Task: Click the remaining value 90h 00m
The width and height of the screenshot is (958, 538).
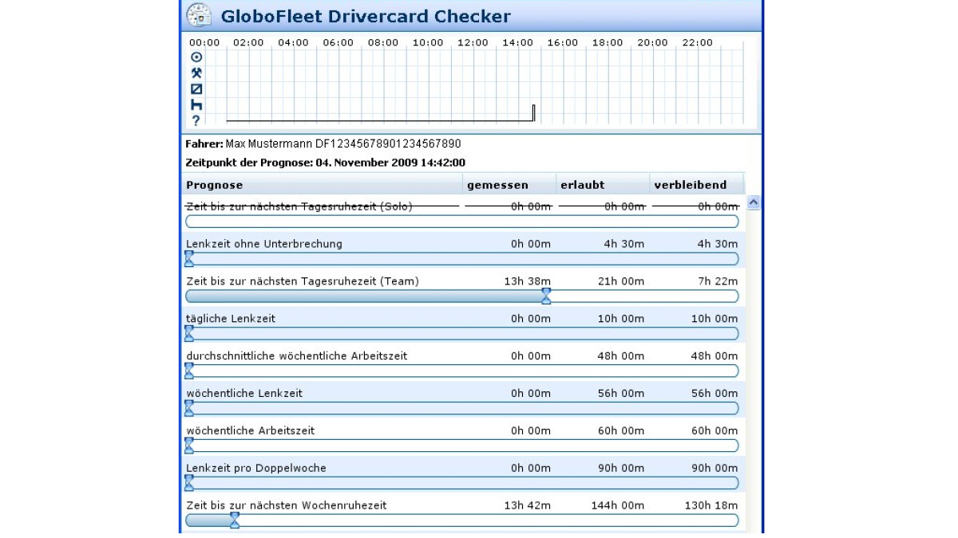Action: 715,469
